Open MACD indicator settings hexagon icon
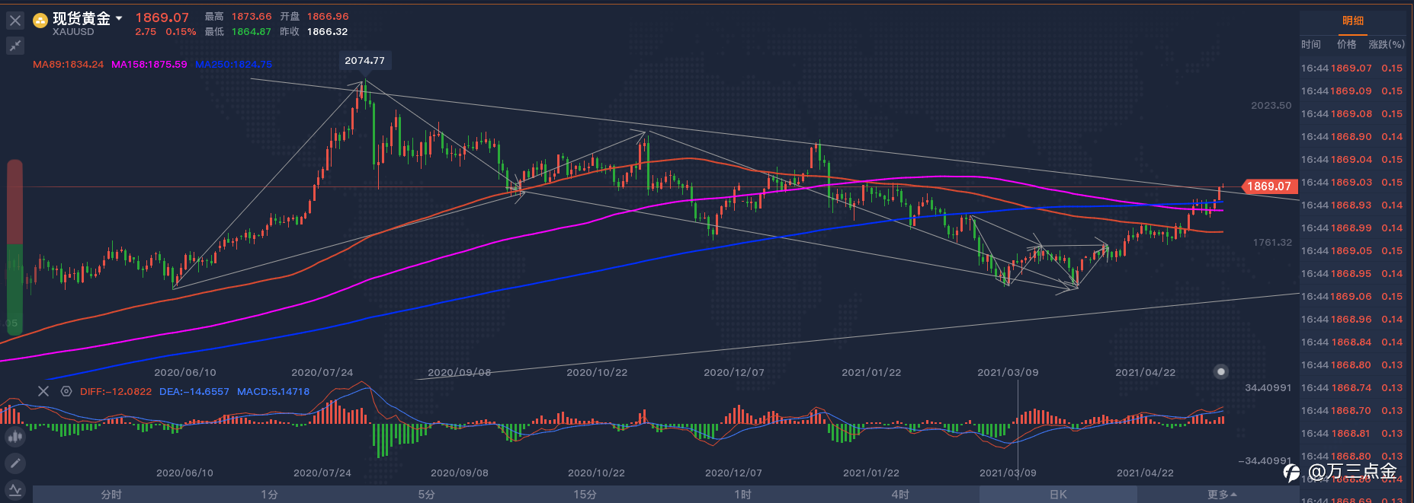1414x503 pixels. (66, 391)
